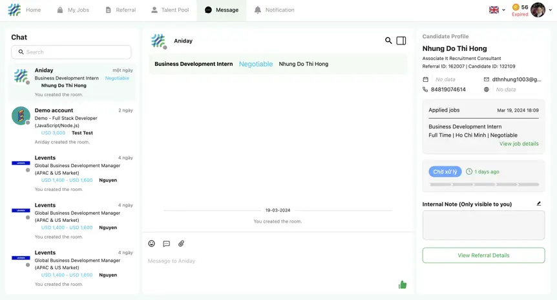Image resolution: width=557 pixels, height=300 pixels.
Task: Search within the conversation using the magnifier icon
Action: 388,41
